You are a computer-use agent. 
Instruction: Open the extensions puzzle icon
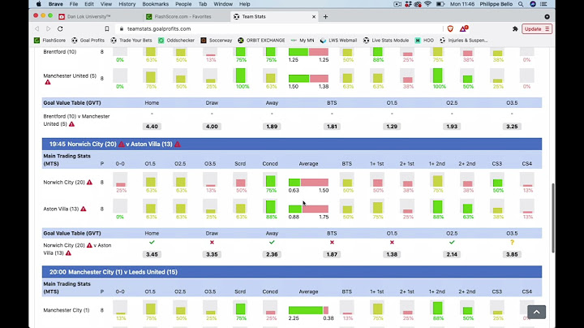point(515,28)
